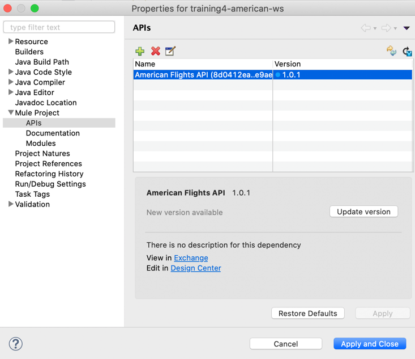415x359 pixels.
Task: Select Java Compiler label
Action: pos(40,82)
